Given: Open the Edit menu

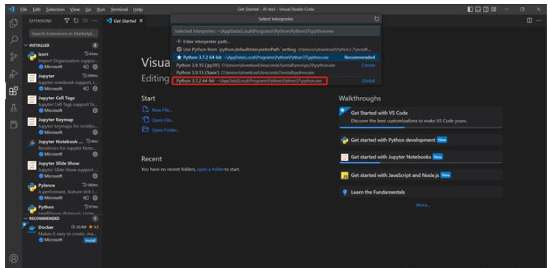Looking at the screenshot, I should [36, 10].
